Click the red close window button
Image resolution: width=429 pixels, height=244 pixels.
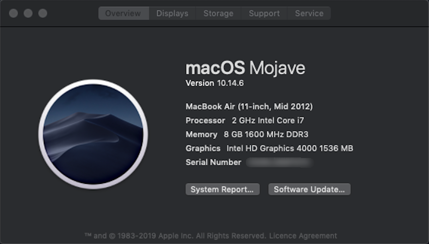coord(13,13)
